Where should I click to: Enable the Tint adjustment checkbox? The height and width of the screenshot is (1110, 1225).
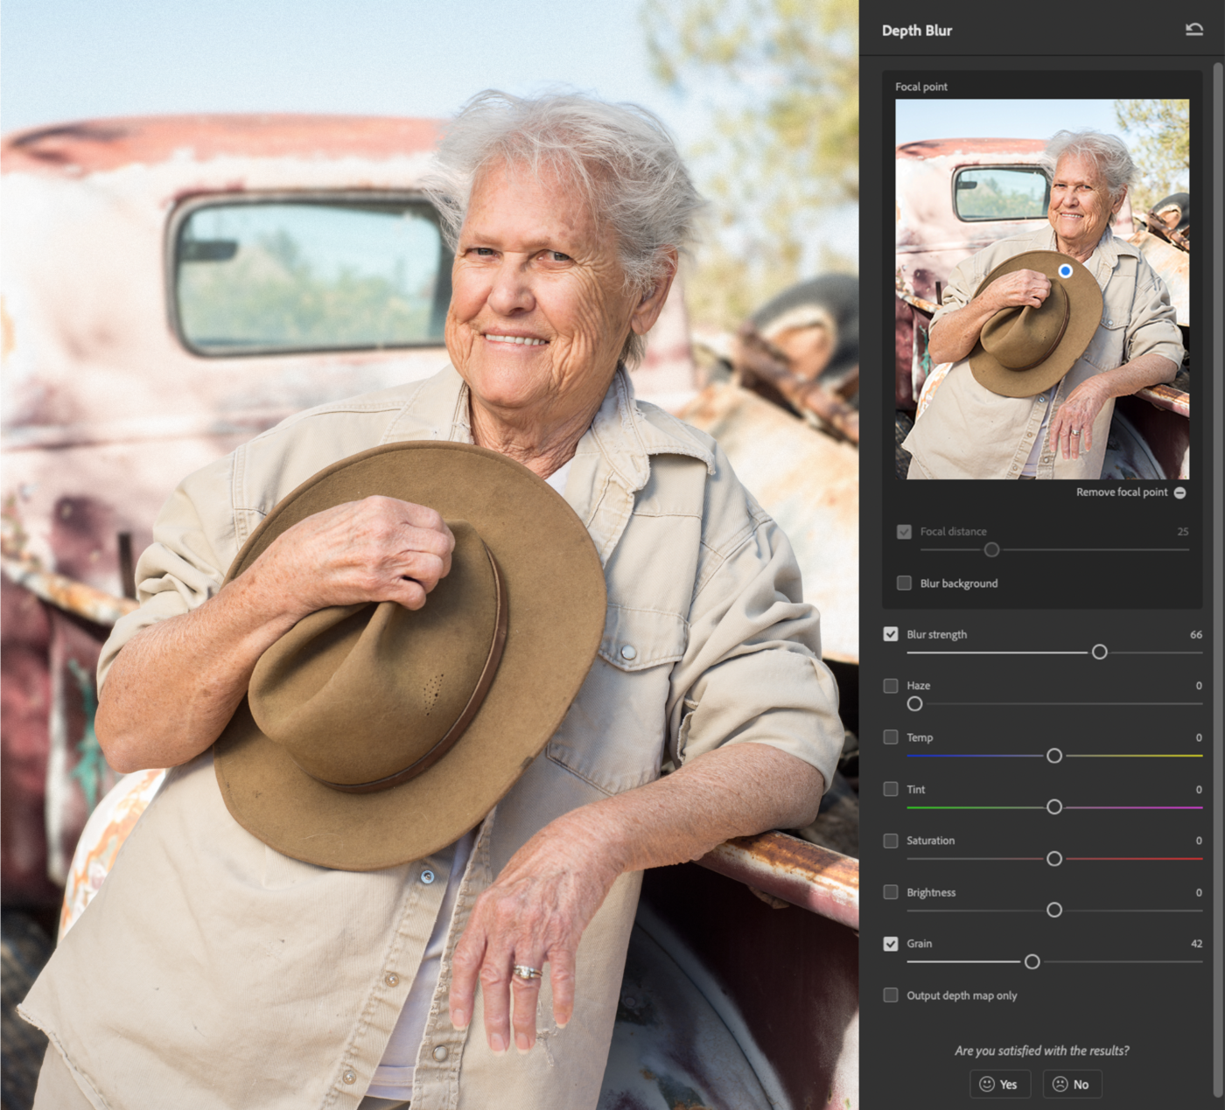[x=891, y=789]
